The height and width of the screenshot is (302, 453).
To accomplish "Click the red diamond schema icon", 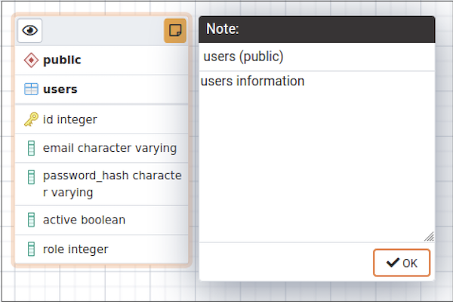I will (31, 60).
